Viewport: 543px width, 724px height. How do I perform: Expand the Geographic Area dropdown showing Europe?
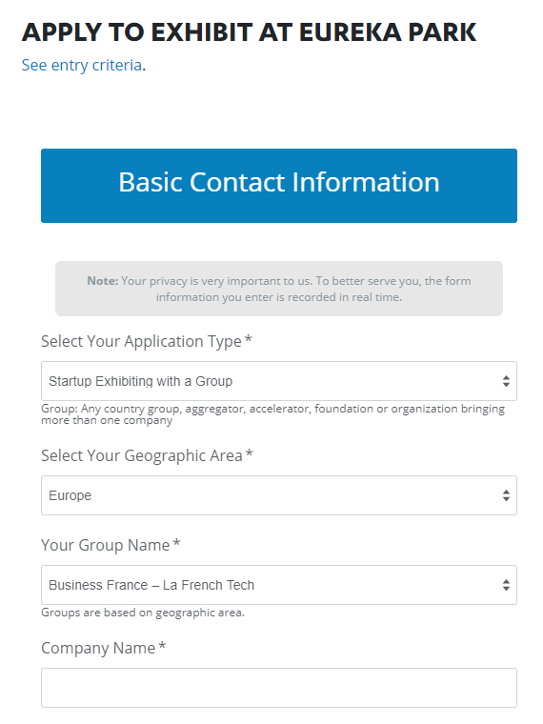coord(279,495)
